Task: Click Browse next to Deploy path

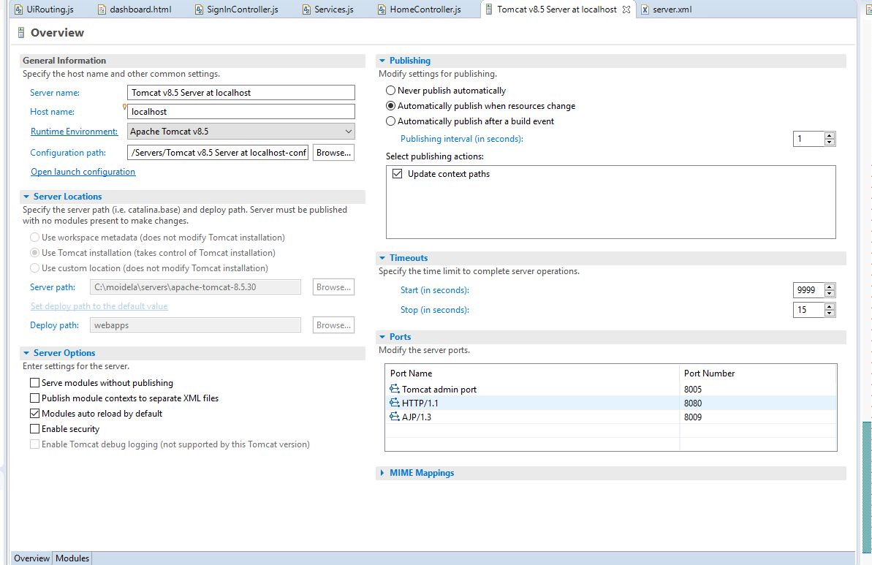Action: (x=334, y=325)
